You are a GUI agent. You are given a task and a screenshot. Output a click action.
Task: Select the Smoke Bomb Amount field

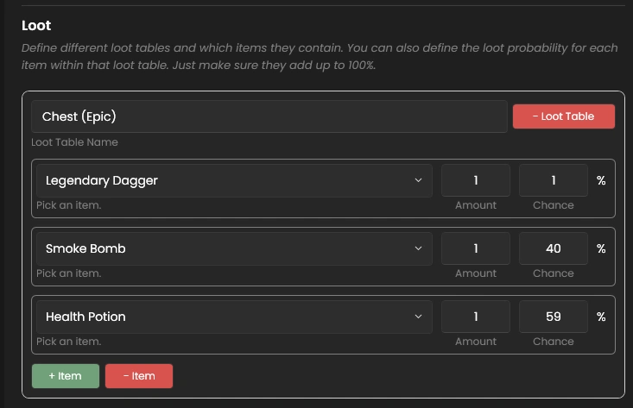pos(476,248)
